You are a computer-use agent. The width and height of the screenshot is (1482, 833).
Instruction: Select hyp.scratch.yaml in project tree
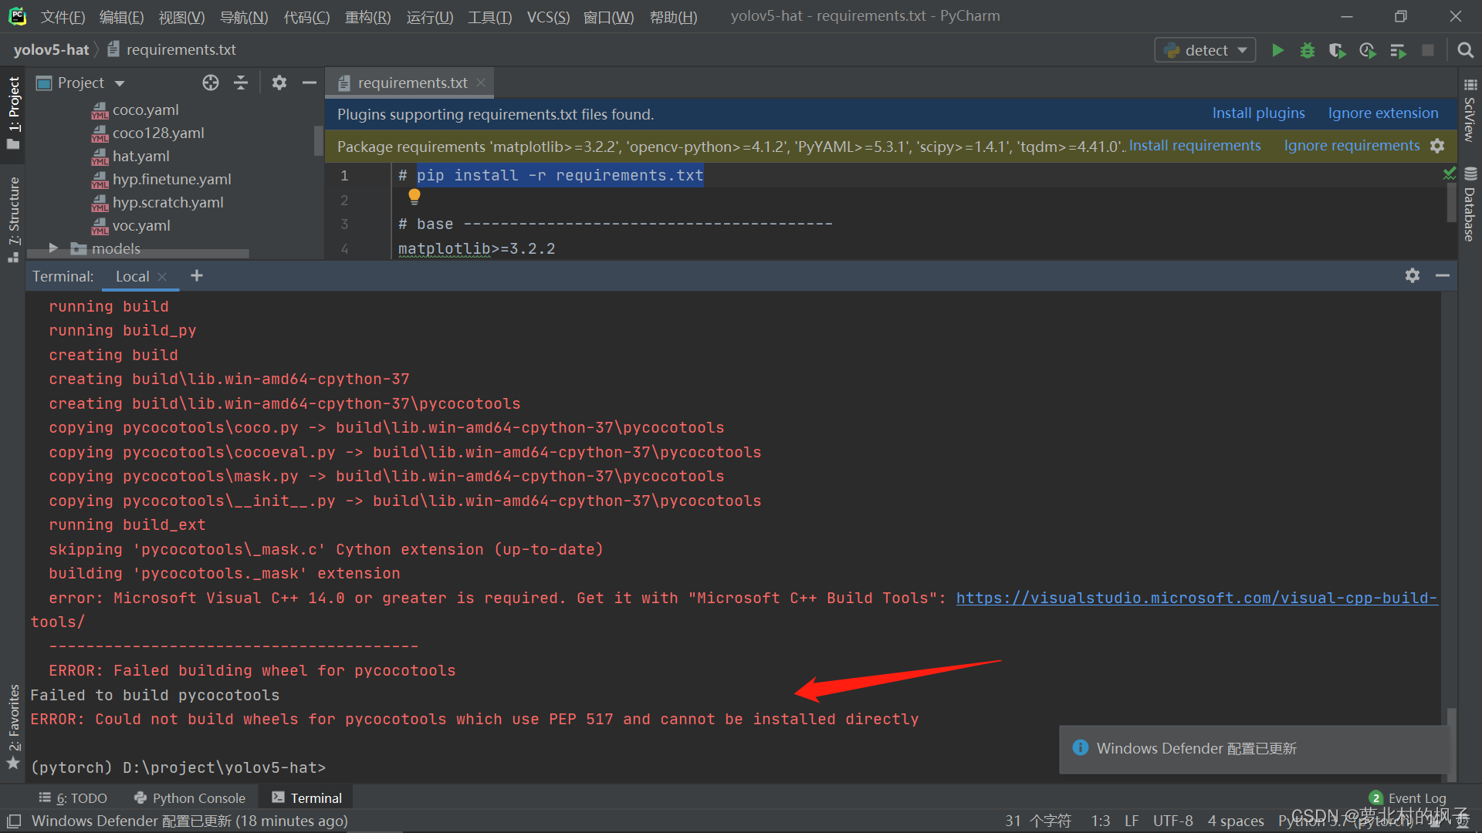click(167, 202)
